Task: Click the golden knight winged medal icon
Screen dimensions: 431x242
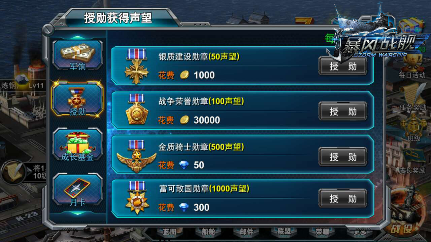Action: coord(137,156)
